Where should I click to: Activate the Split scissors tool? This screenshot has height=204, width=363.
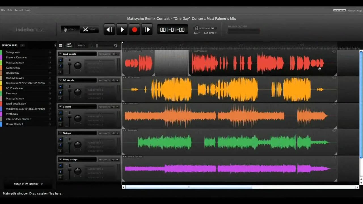(x=89, y=29)
